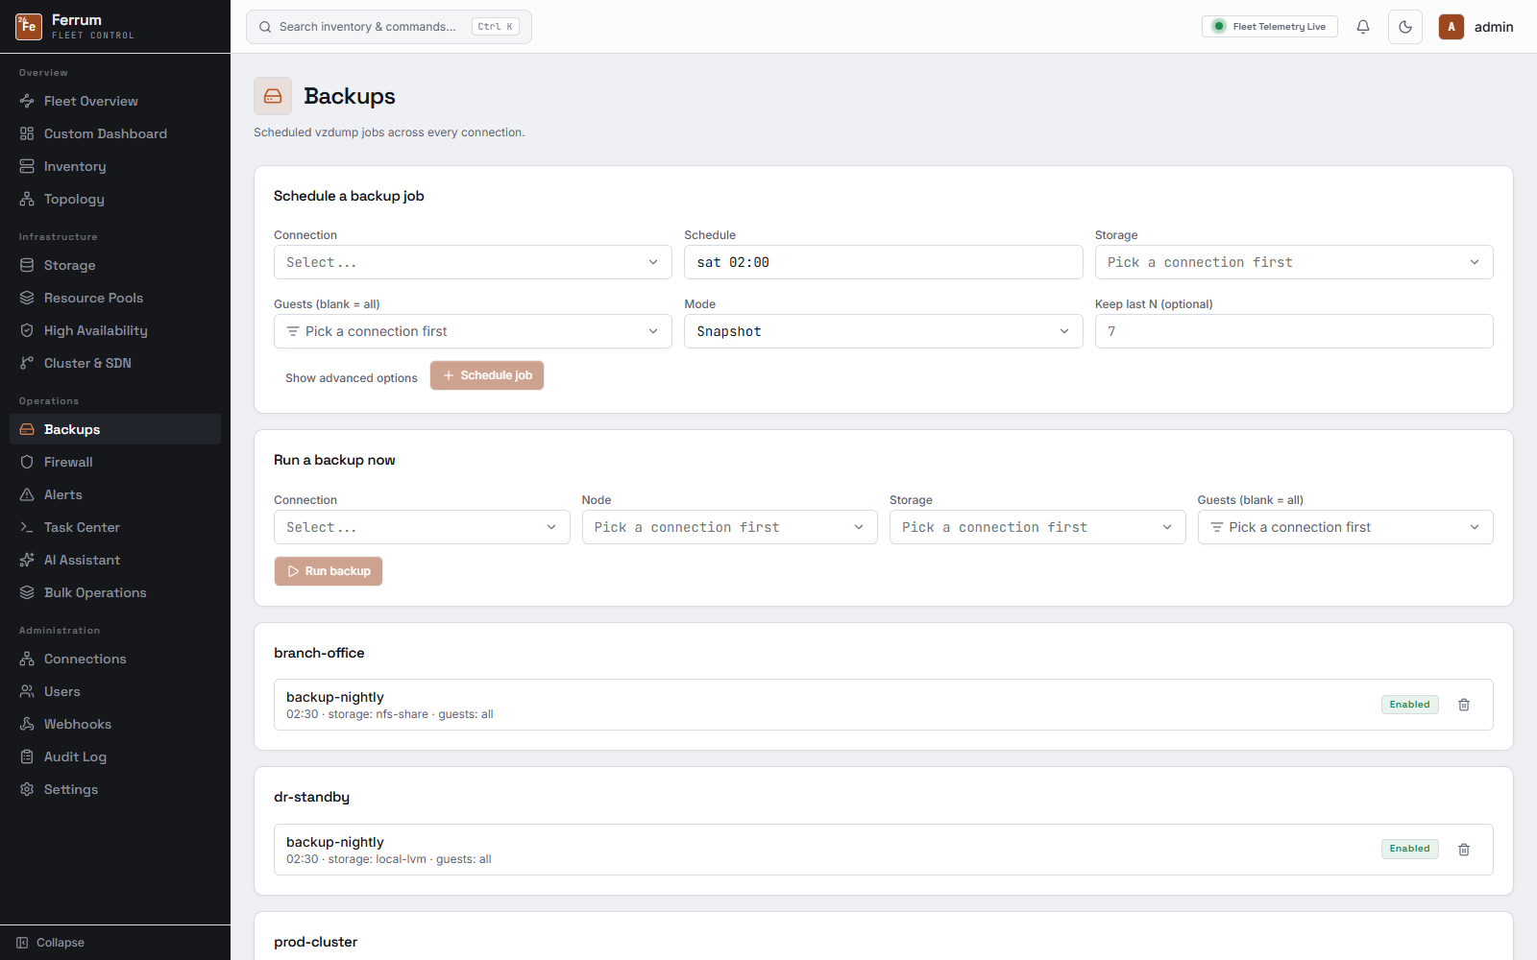The height and width of the screenshot is (960, 1537).
Task: Click the Webhooks sidebar icon
Action: click(27, 724)
